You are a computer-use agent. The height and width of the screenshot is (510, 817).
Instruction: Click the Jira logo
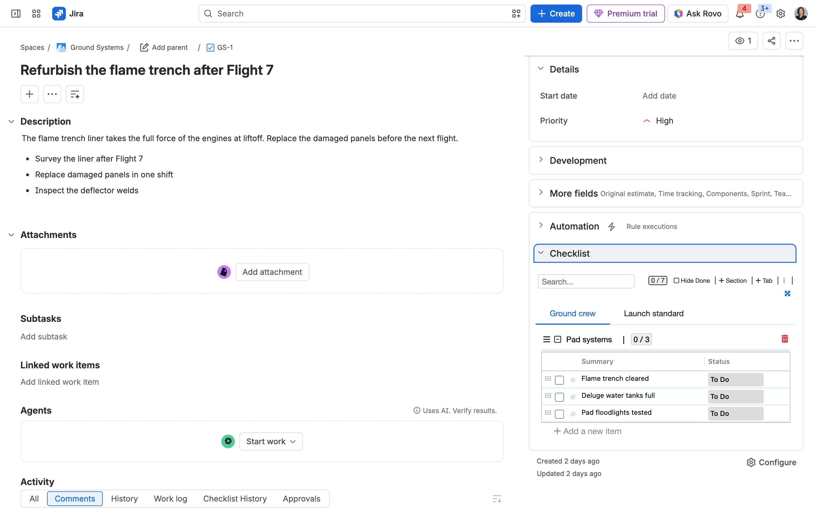(68, 14)
